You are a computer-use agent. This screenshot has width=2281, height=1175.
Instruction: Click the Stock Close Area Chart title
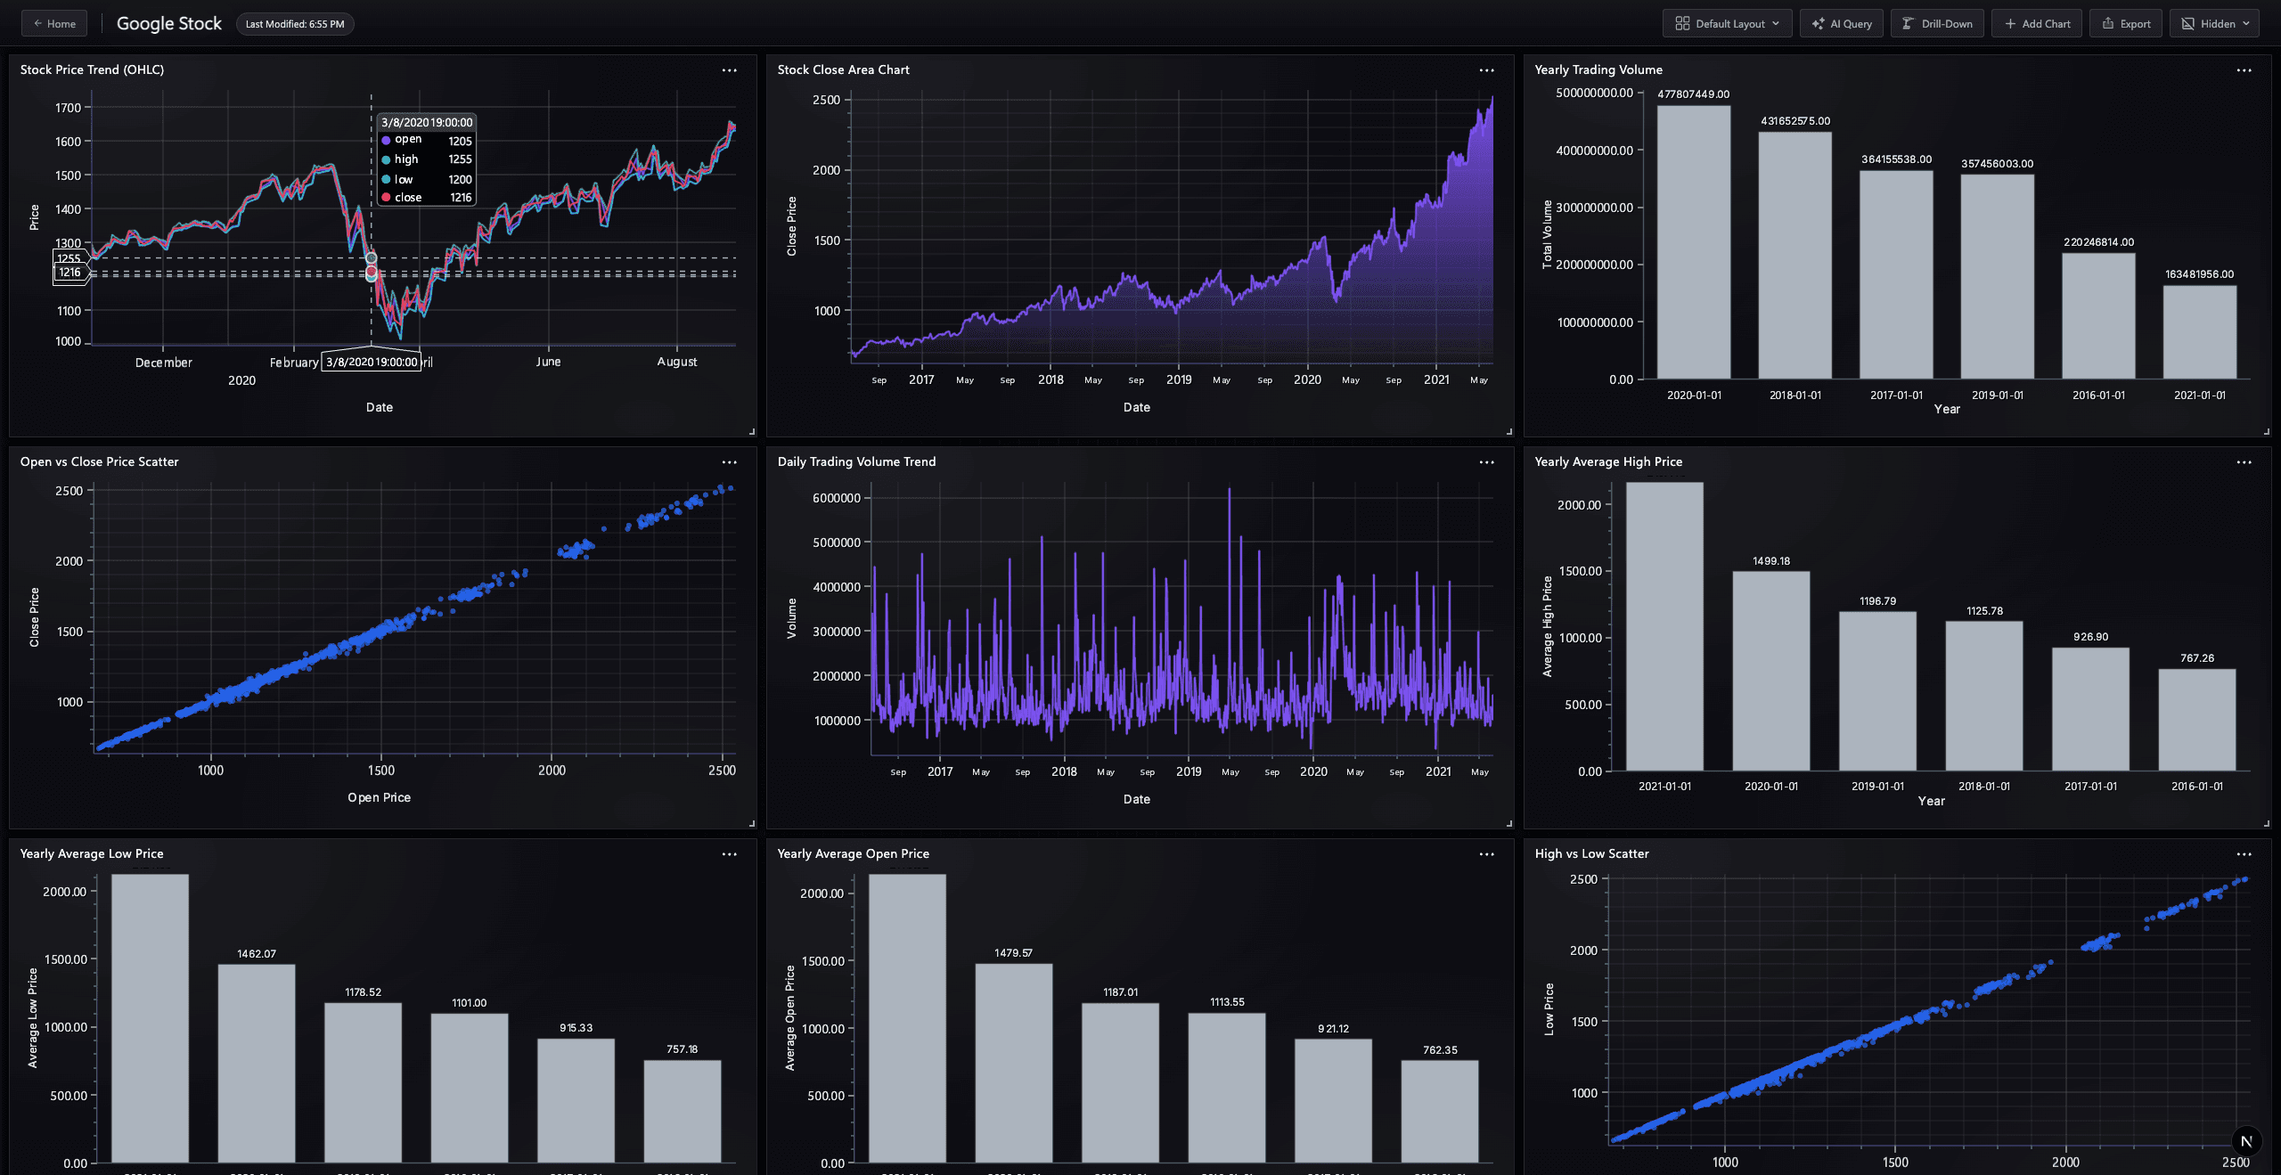point(843,69)
